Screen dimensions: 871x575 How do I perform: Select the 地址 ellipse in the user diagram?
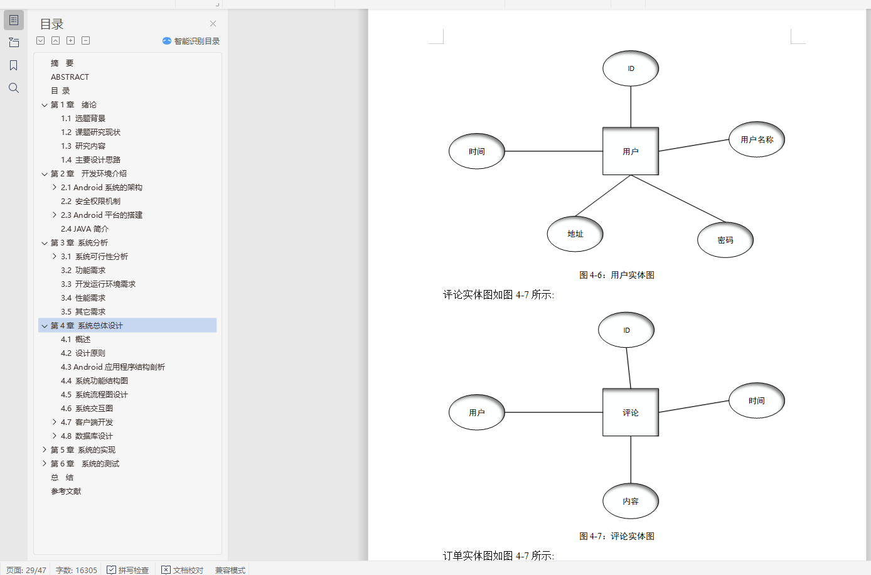pos(575,234)
